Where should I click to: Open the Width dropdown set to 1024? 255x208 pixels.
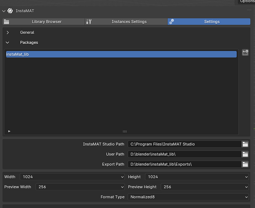click(x=73, y=177)
